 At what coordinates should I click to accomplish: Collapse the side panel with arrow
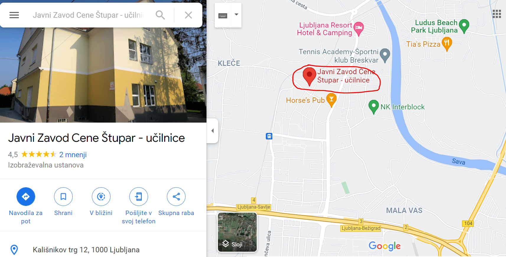coord(212,131)
